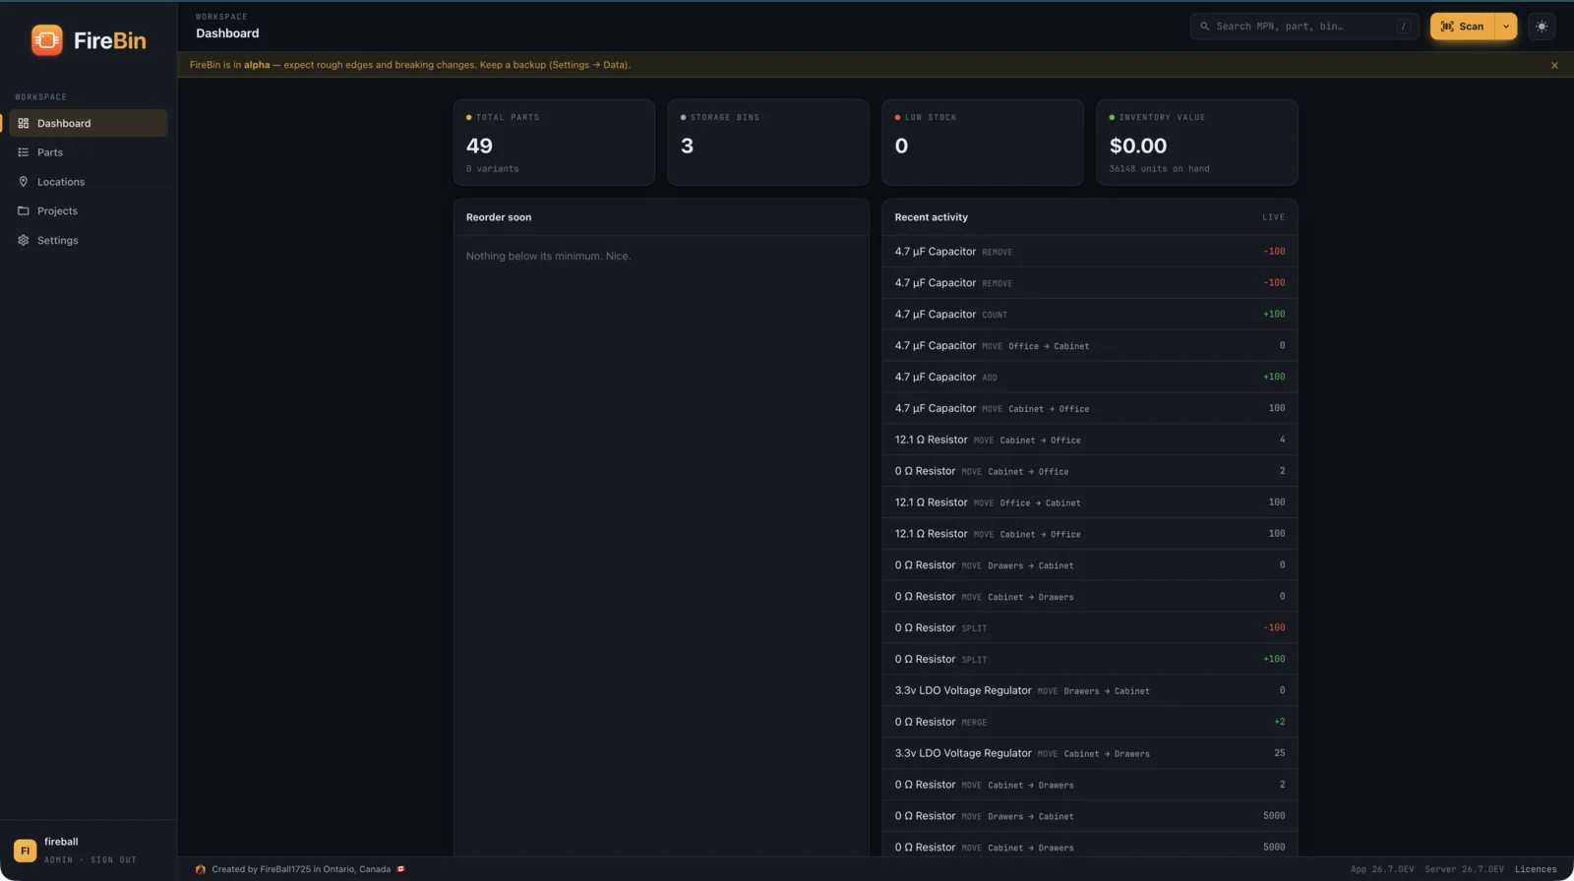The image size is (1574, 881).
Task: Click the "Nothing below its minimum. Nice." text
Action: (x=548, y=256)
